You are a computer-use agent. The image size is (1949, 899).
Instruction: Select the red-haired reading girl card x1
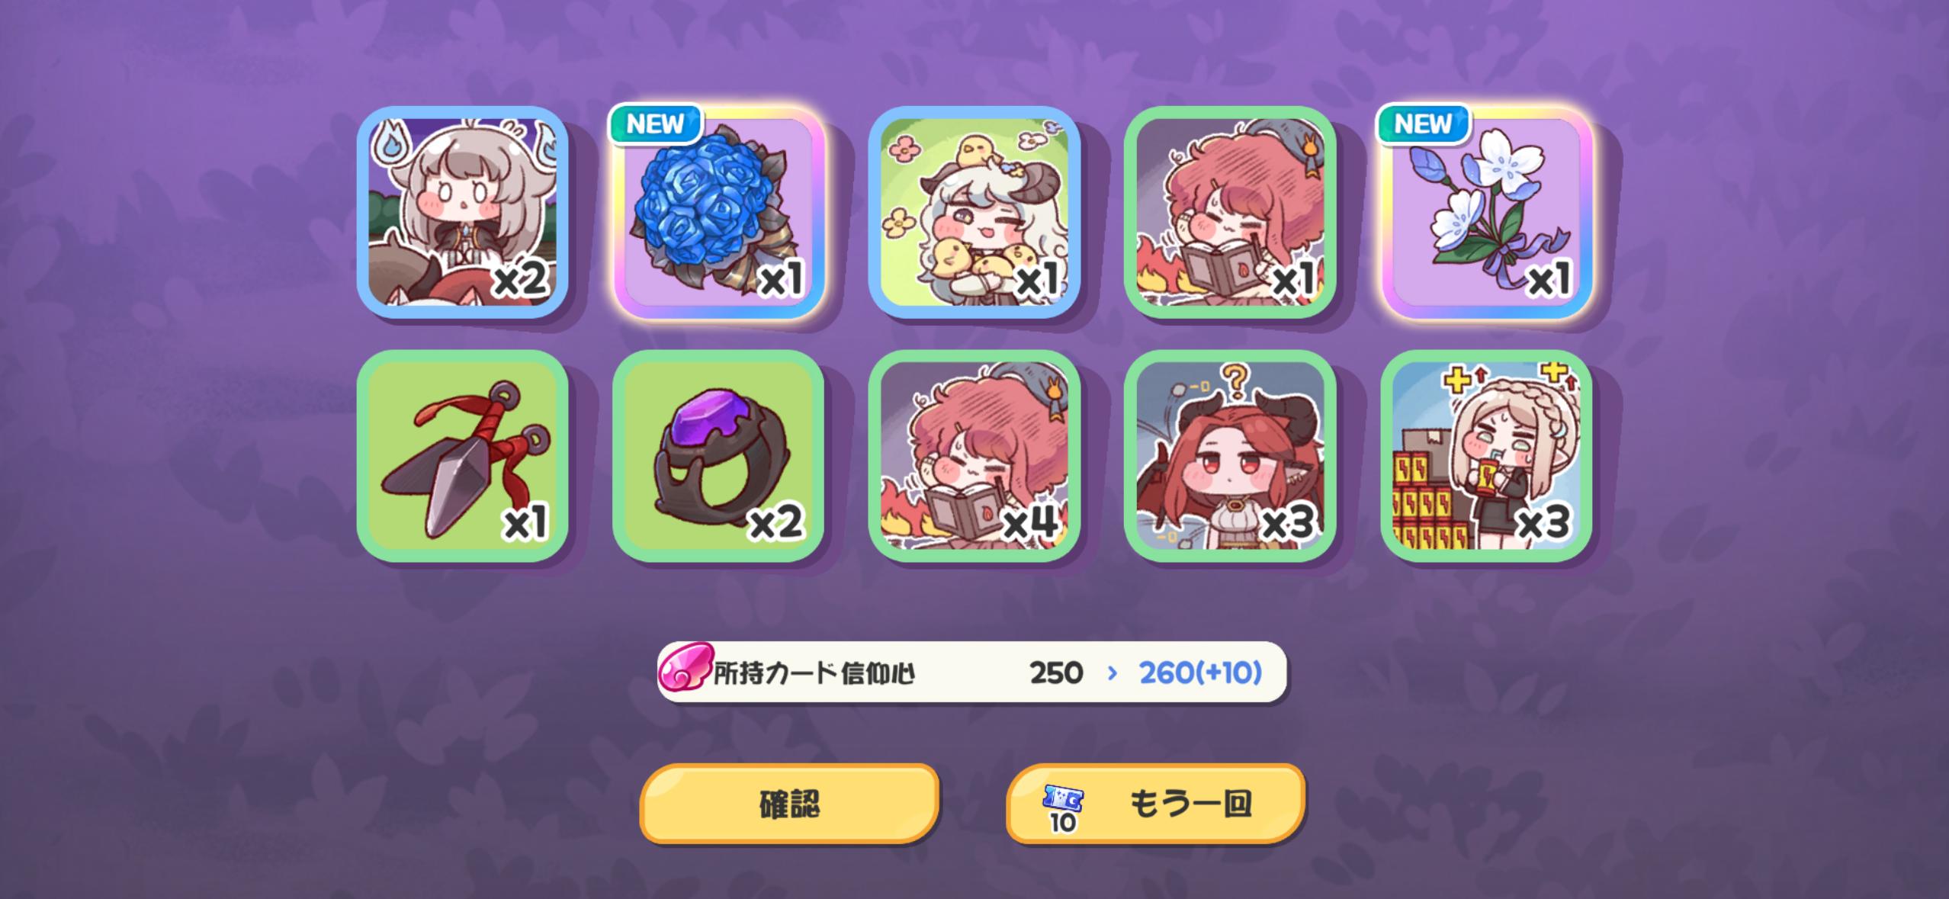1231,212
